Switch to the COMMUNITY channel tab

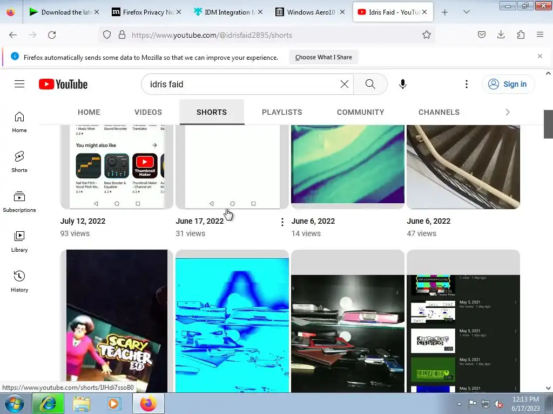360,112
